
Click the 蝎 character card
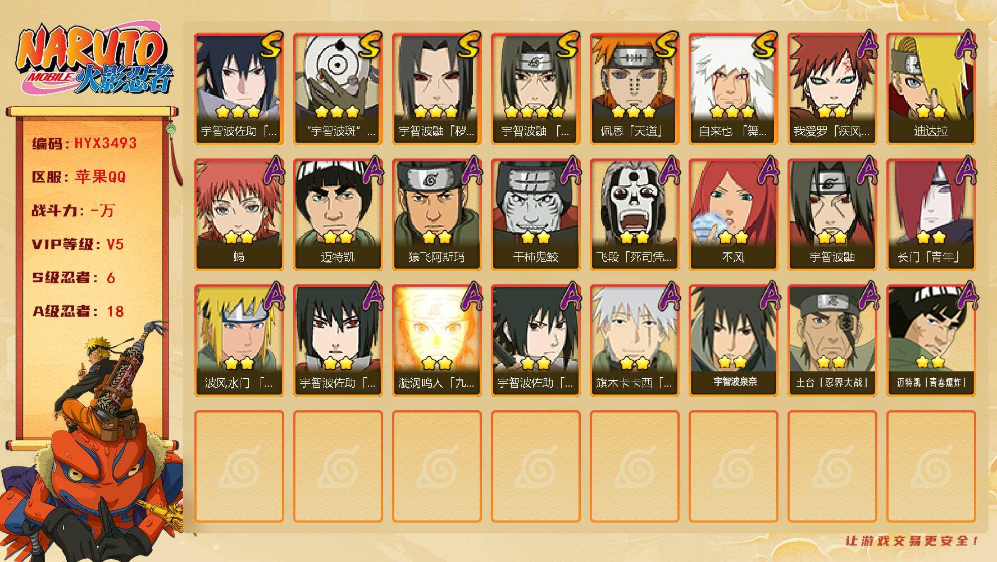[x=239, y=215]
